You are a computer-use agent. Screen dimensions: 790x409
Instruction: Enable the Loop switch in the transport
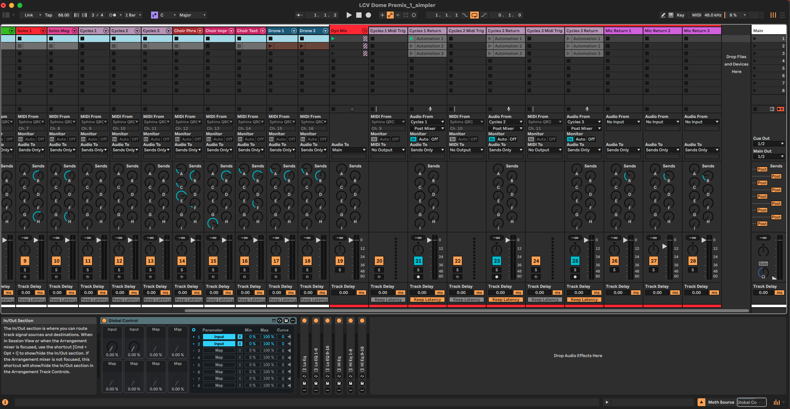pos(475,15)
